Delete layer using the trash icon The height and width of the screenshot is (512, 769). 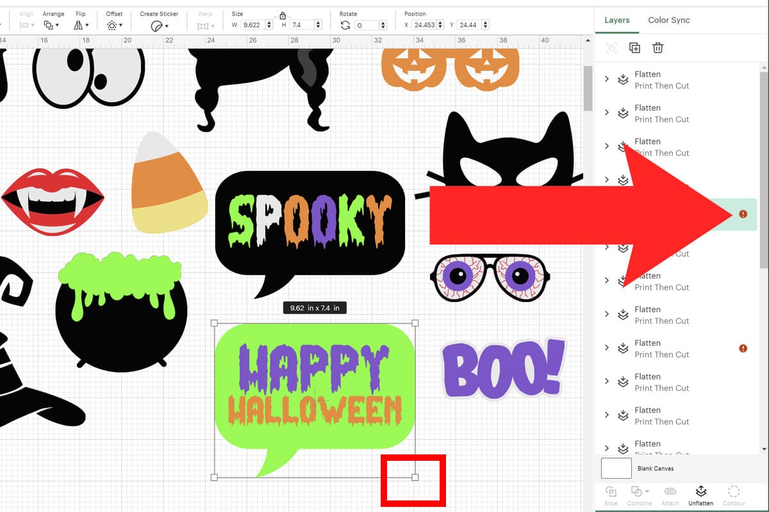click(x=657, y=47)
